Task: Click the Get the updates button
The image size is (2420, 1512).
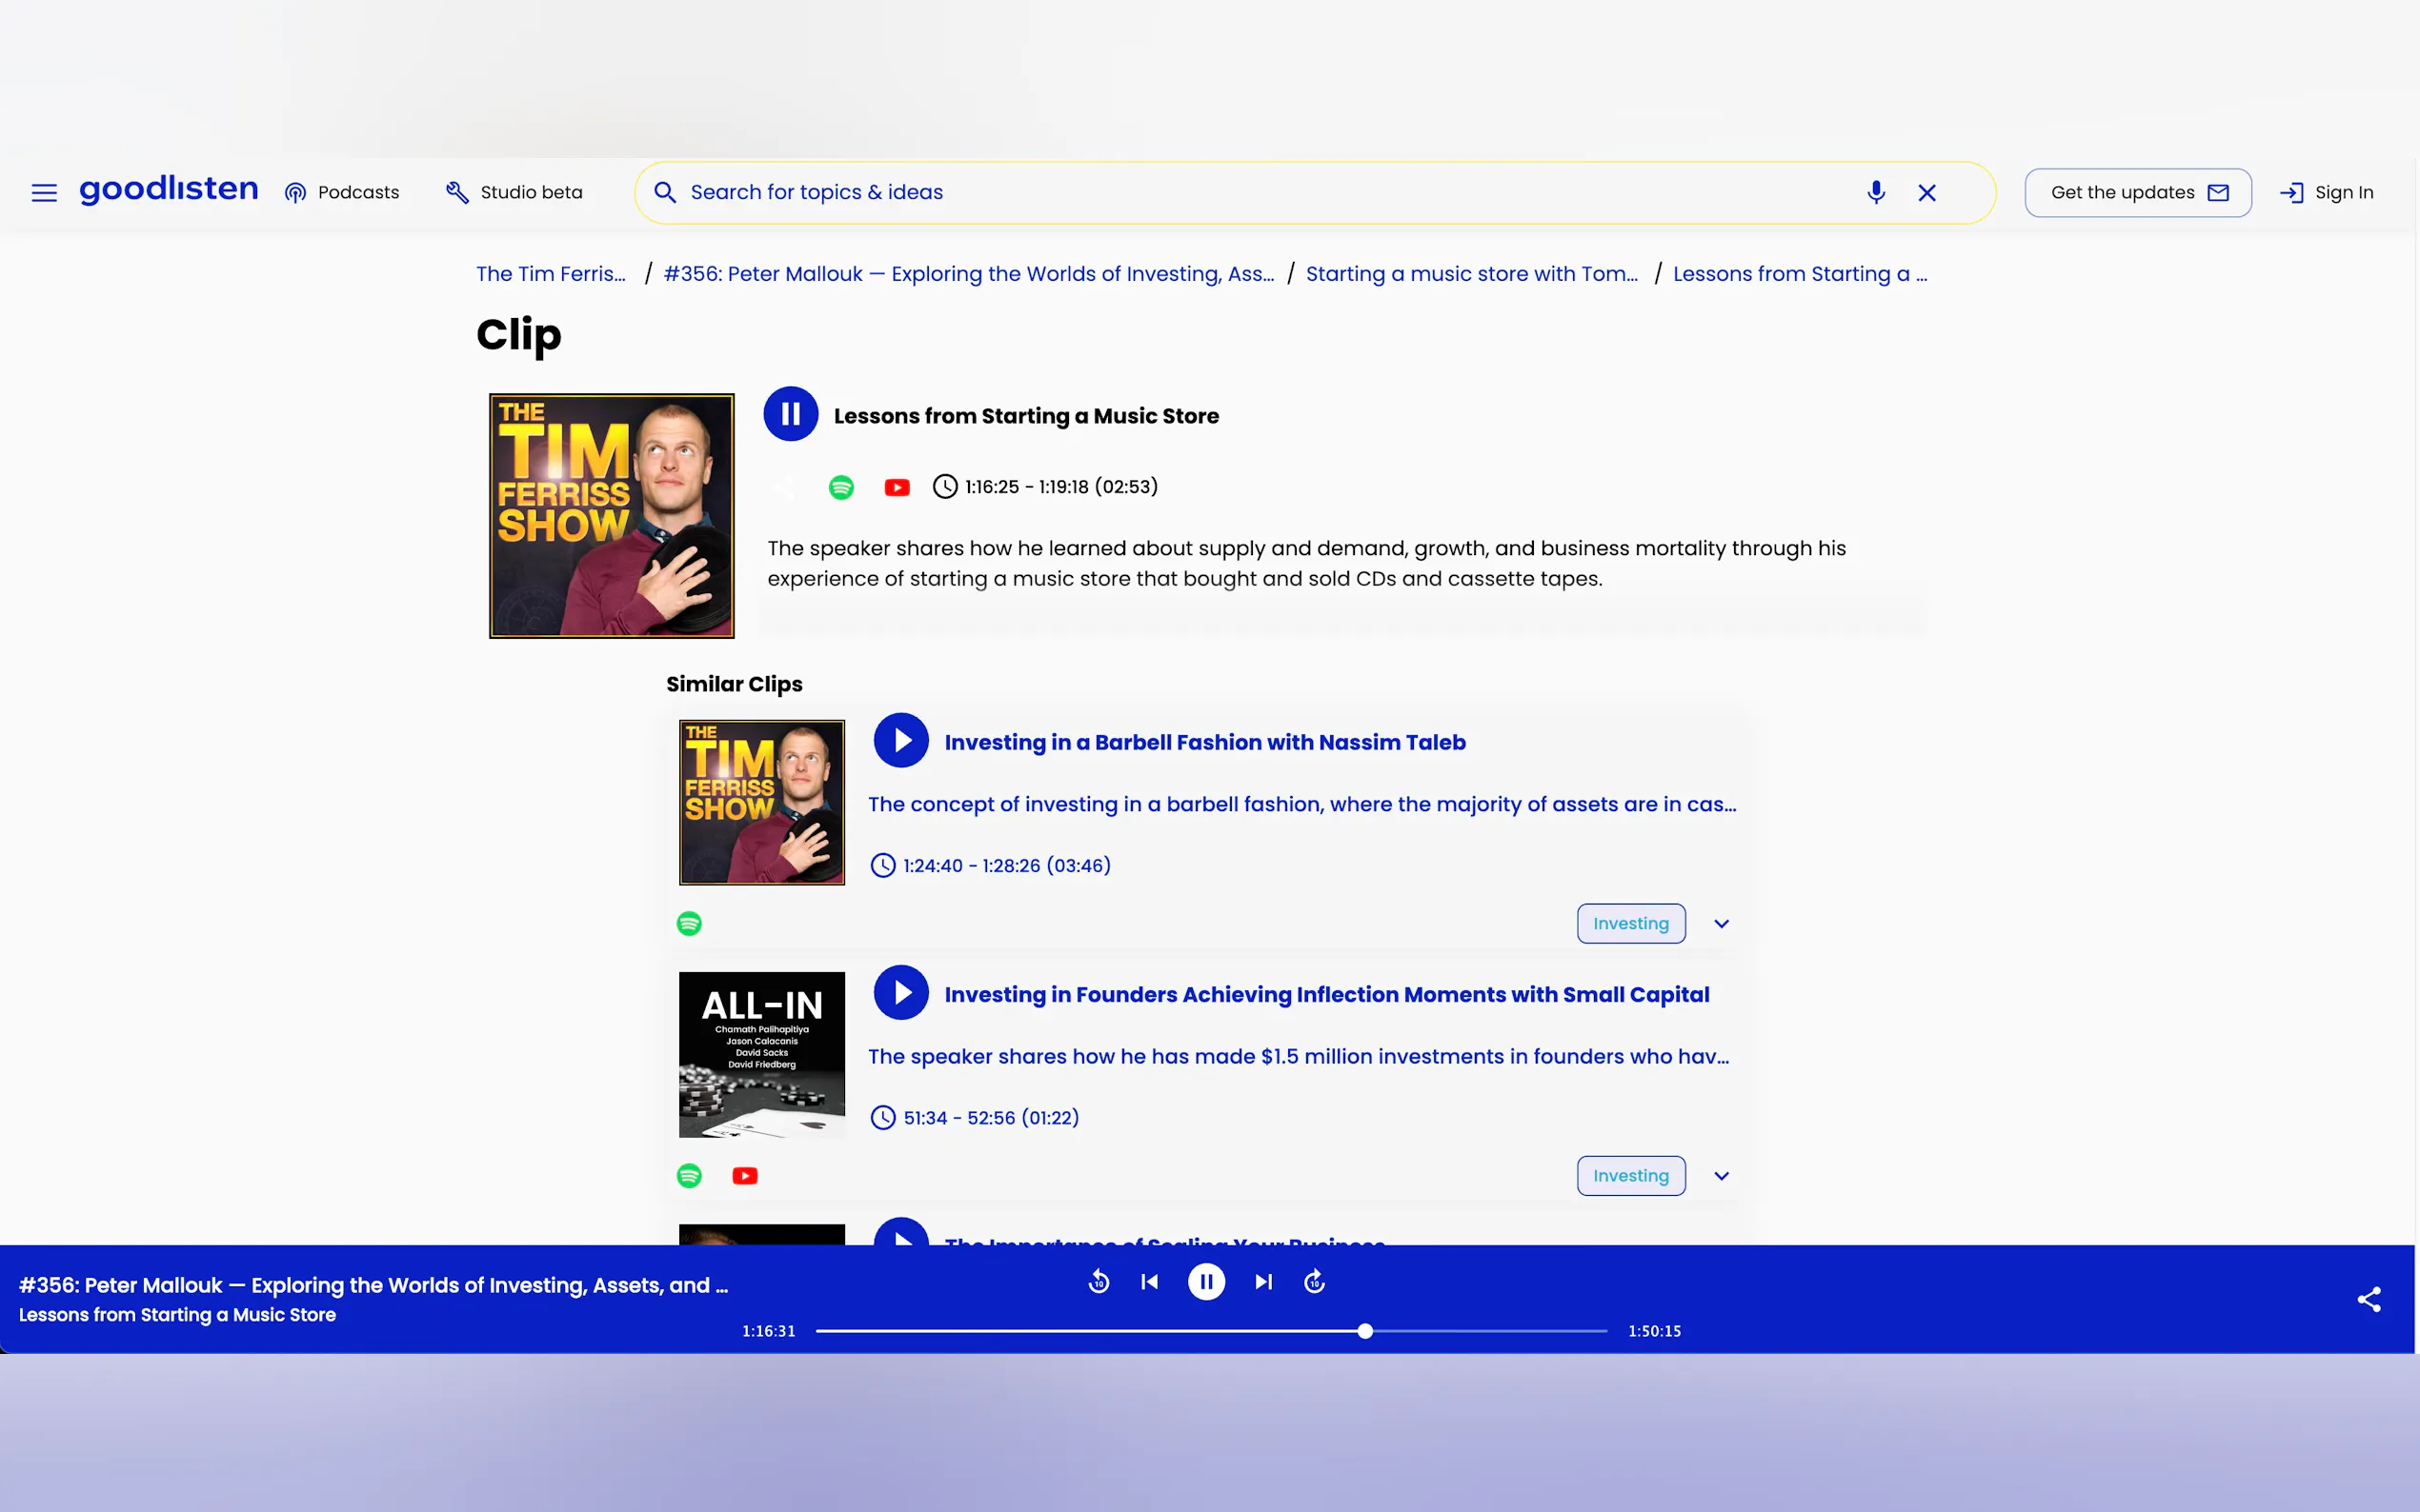Action: click(2138, 192)
